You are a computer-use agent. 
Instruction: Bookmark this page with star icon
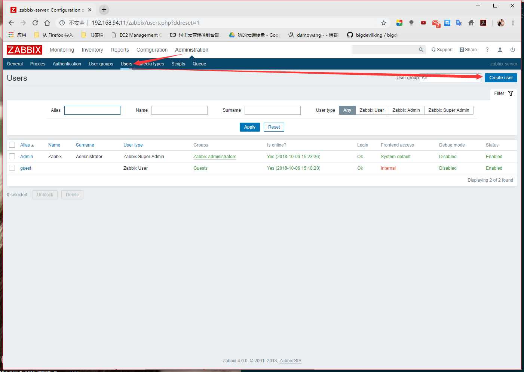(x=384, y=23)
